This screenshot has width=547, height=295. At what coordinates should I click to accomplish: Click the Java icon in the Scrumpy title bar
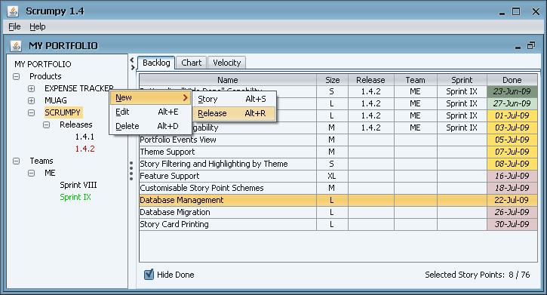tap(13, 11)
